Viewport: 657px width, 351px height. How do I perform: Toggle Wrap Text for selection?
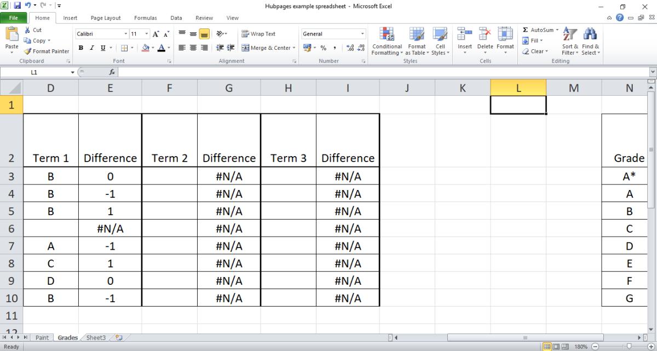[x=257, y=33]
